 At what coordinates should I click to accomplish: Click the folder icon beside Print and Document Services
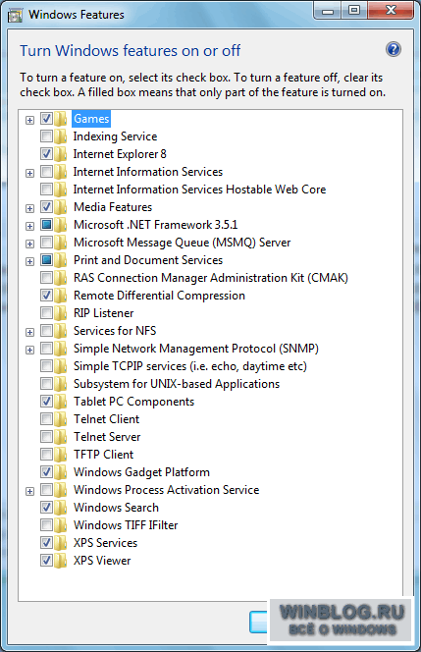pyautogui.click(x=61, y=260)
